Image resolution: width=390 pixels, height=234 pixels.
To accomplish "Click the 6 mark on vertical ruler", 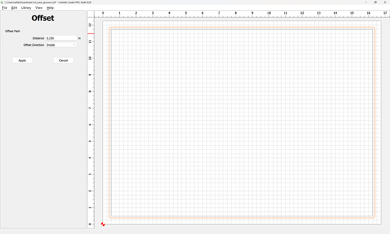I will [x=90, y=124].
